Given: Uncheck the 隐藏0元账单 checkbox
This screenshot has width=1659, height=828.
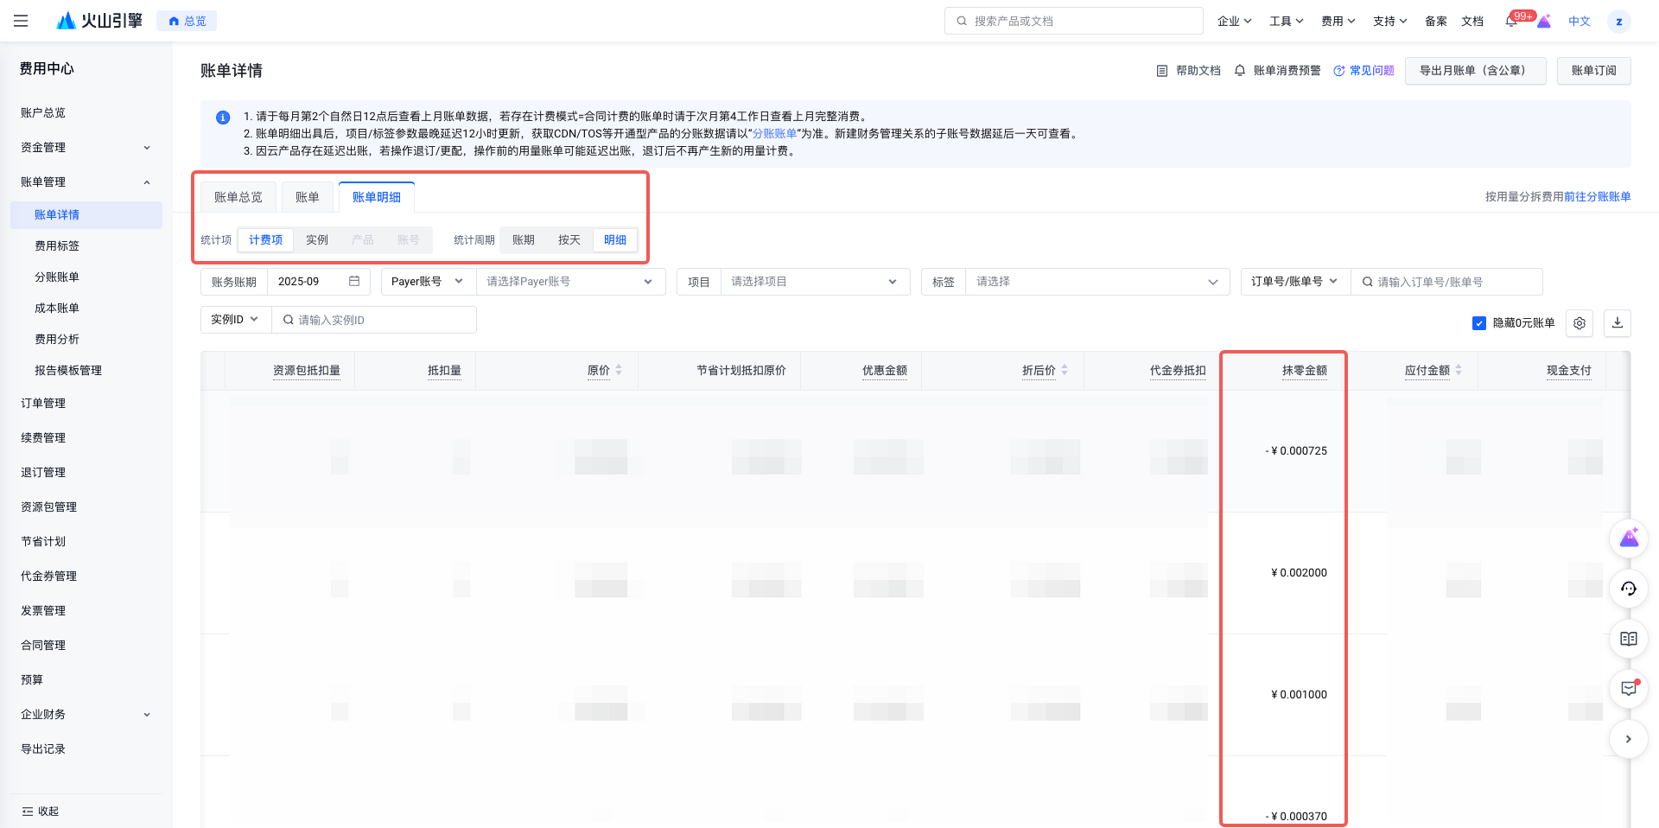Looking at the screenshot, I should pos(1479,323).
